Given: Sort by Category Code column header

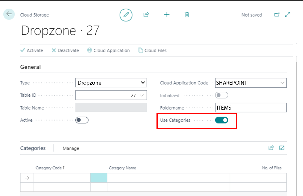Looking at the screenshot, I should (x=50, y=168).
